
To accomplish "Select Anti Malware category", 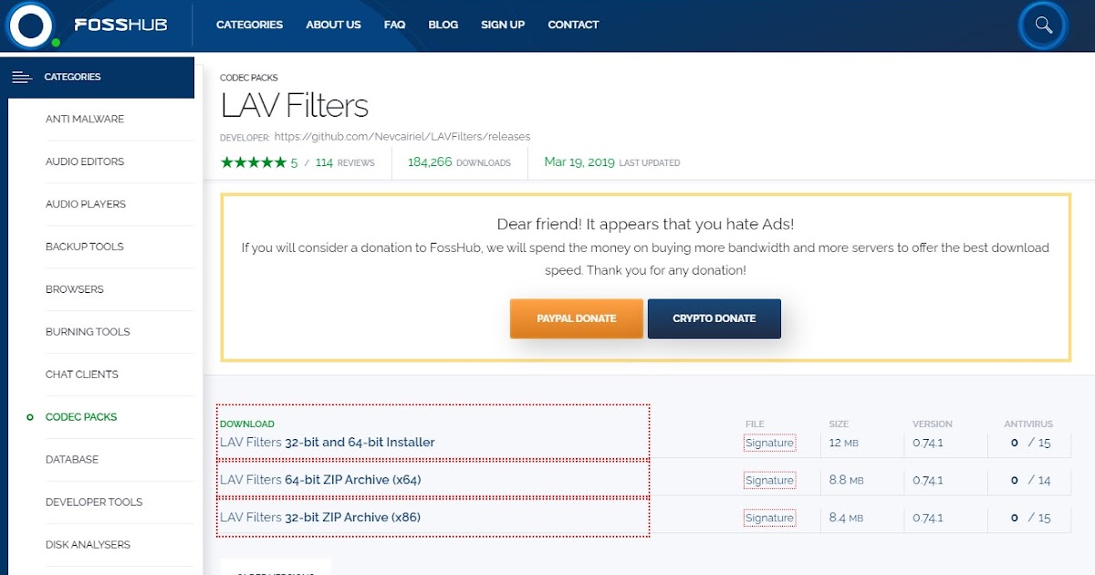I will (85, 120).
